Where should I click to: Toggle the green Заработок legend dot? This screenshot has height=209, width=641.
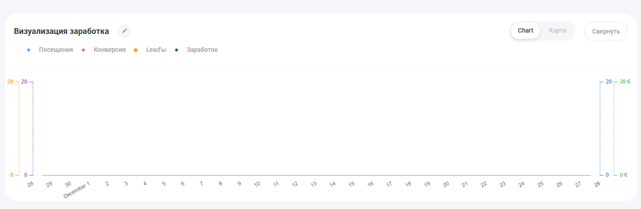(176, 50)
